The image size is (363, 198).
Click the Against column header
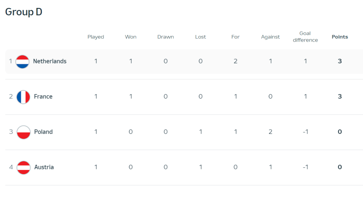pos(270,37)
